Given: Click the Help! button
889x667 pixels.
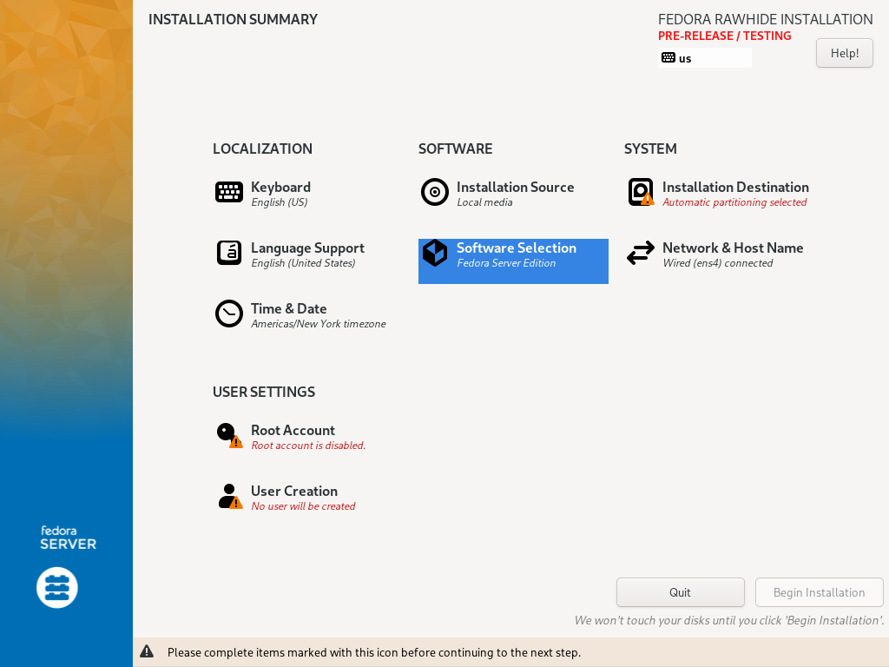Looking at the screenshot, I should (844, 53).
